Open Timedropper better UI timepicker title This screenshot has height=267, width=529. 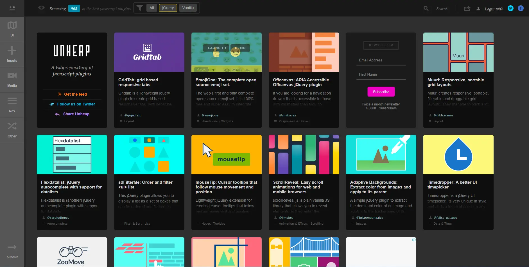point(452,185)
